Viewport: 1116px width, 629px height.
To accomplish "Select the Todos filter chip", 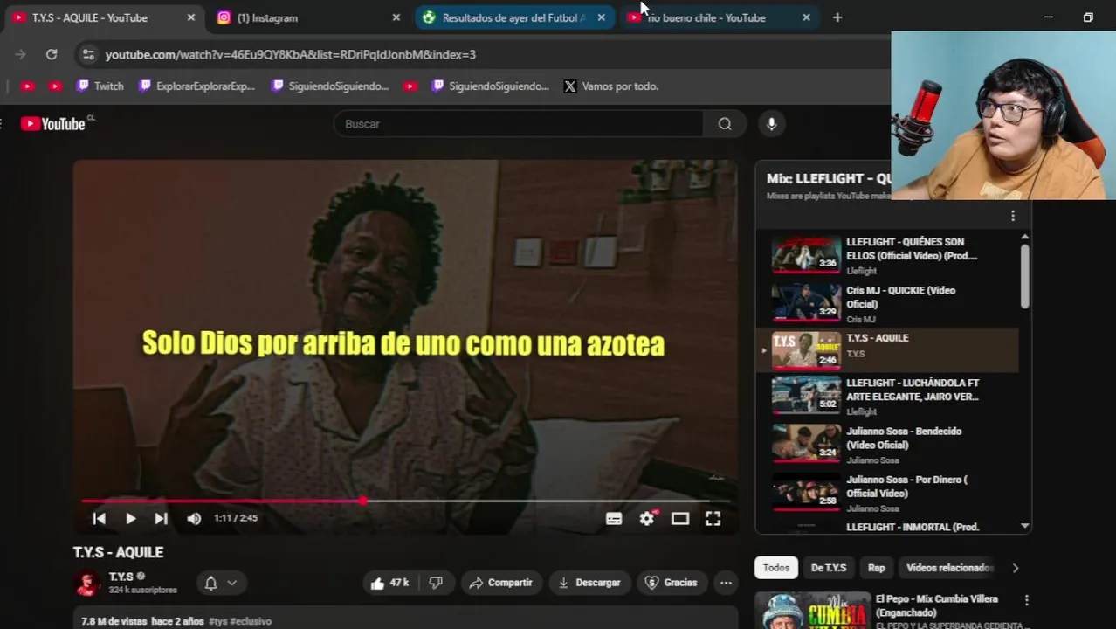I will click(x=776, y=568).
